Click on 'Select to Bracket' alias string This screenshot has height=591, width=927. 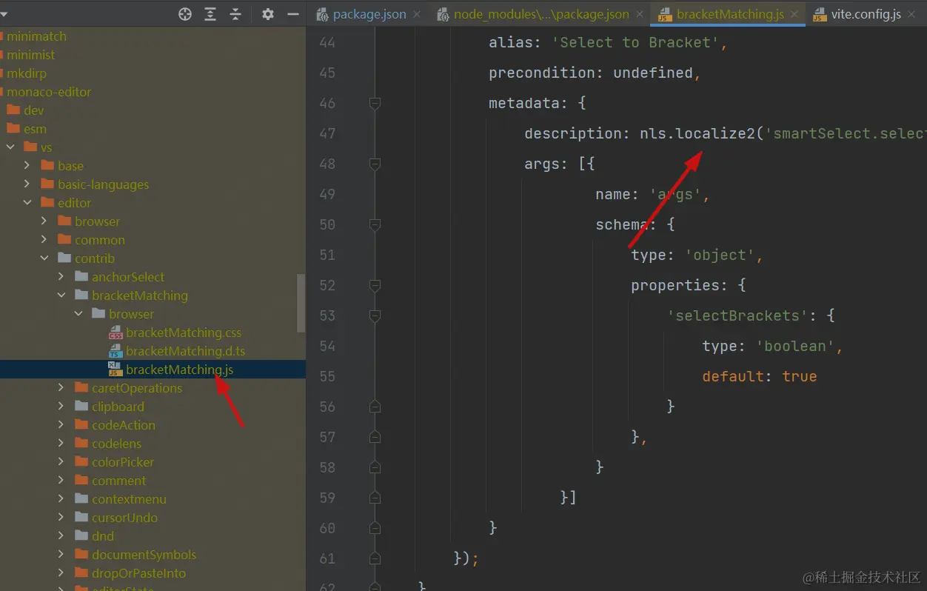(635, 42)
